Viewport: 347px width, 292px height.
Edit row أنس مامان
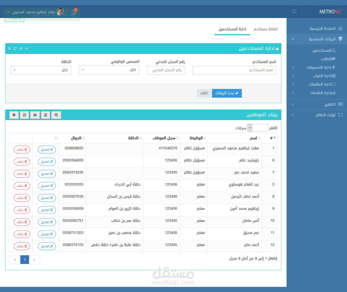[47, 222]
